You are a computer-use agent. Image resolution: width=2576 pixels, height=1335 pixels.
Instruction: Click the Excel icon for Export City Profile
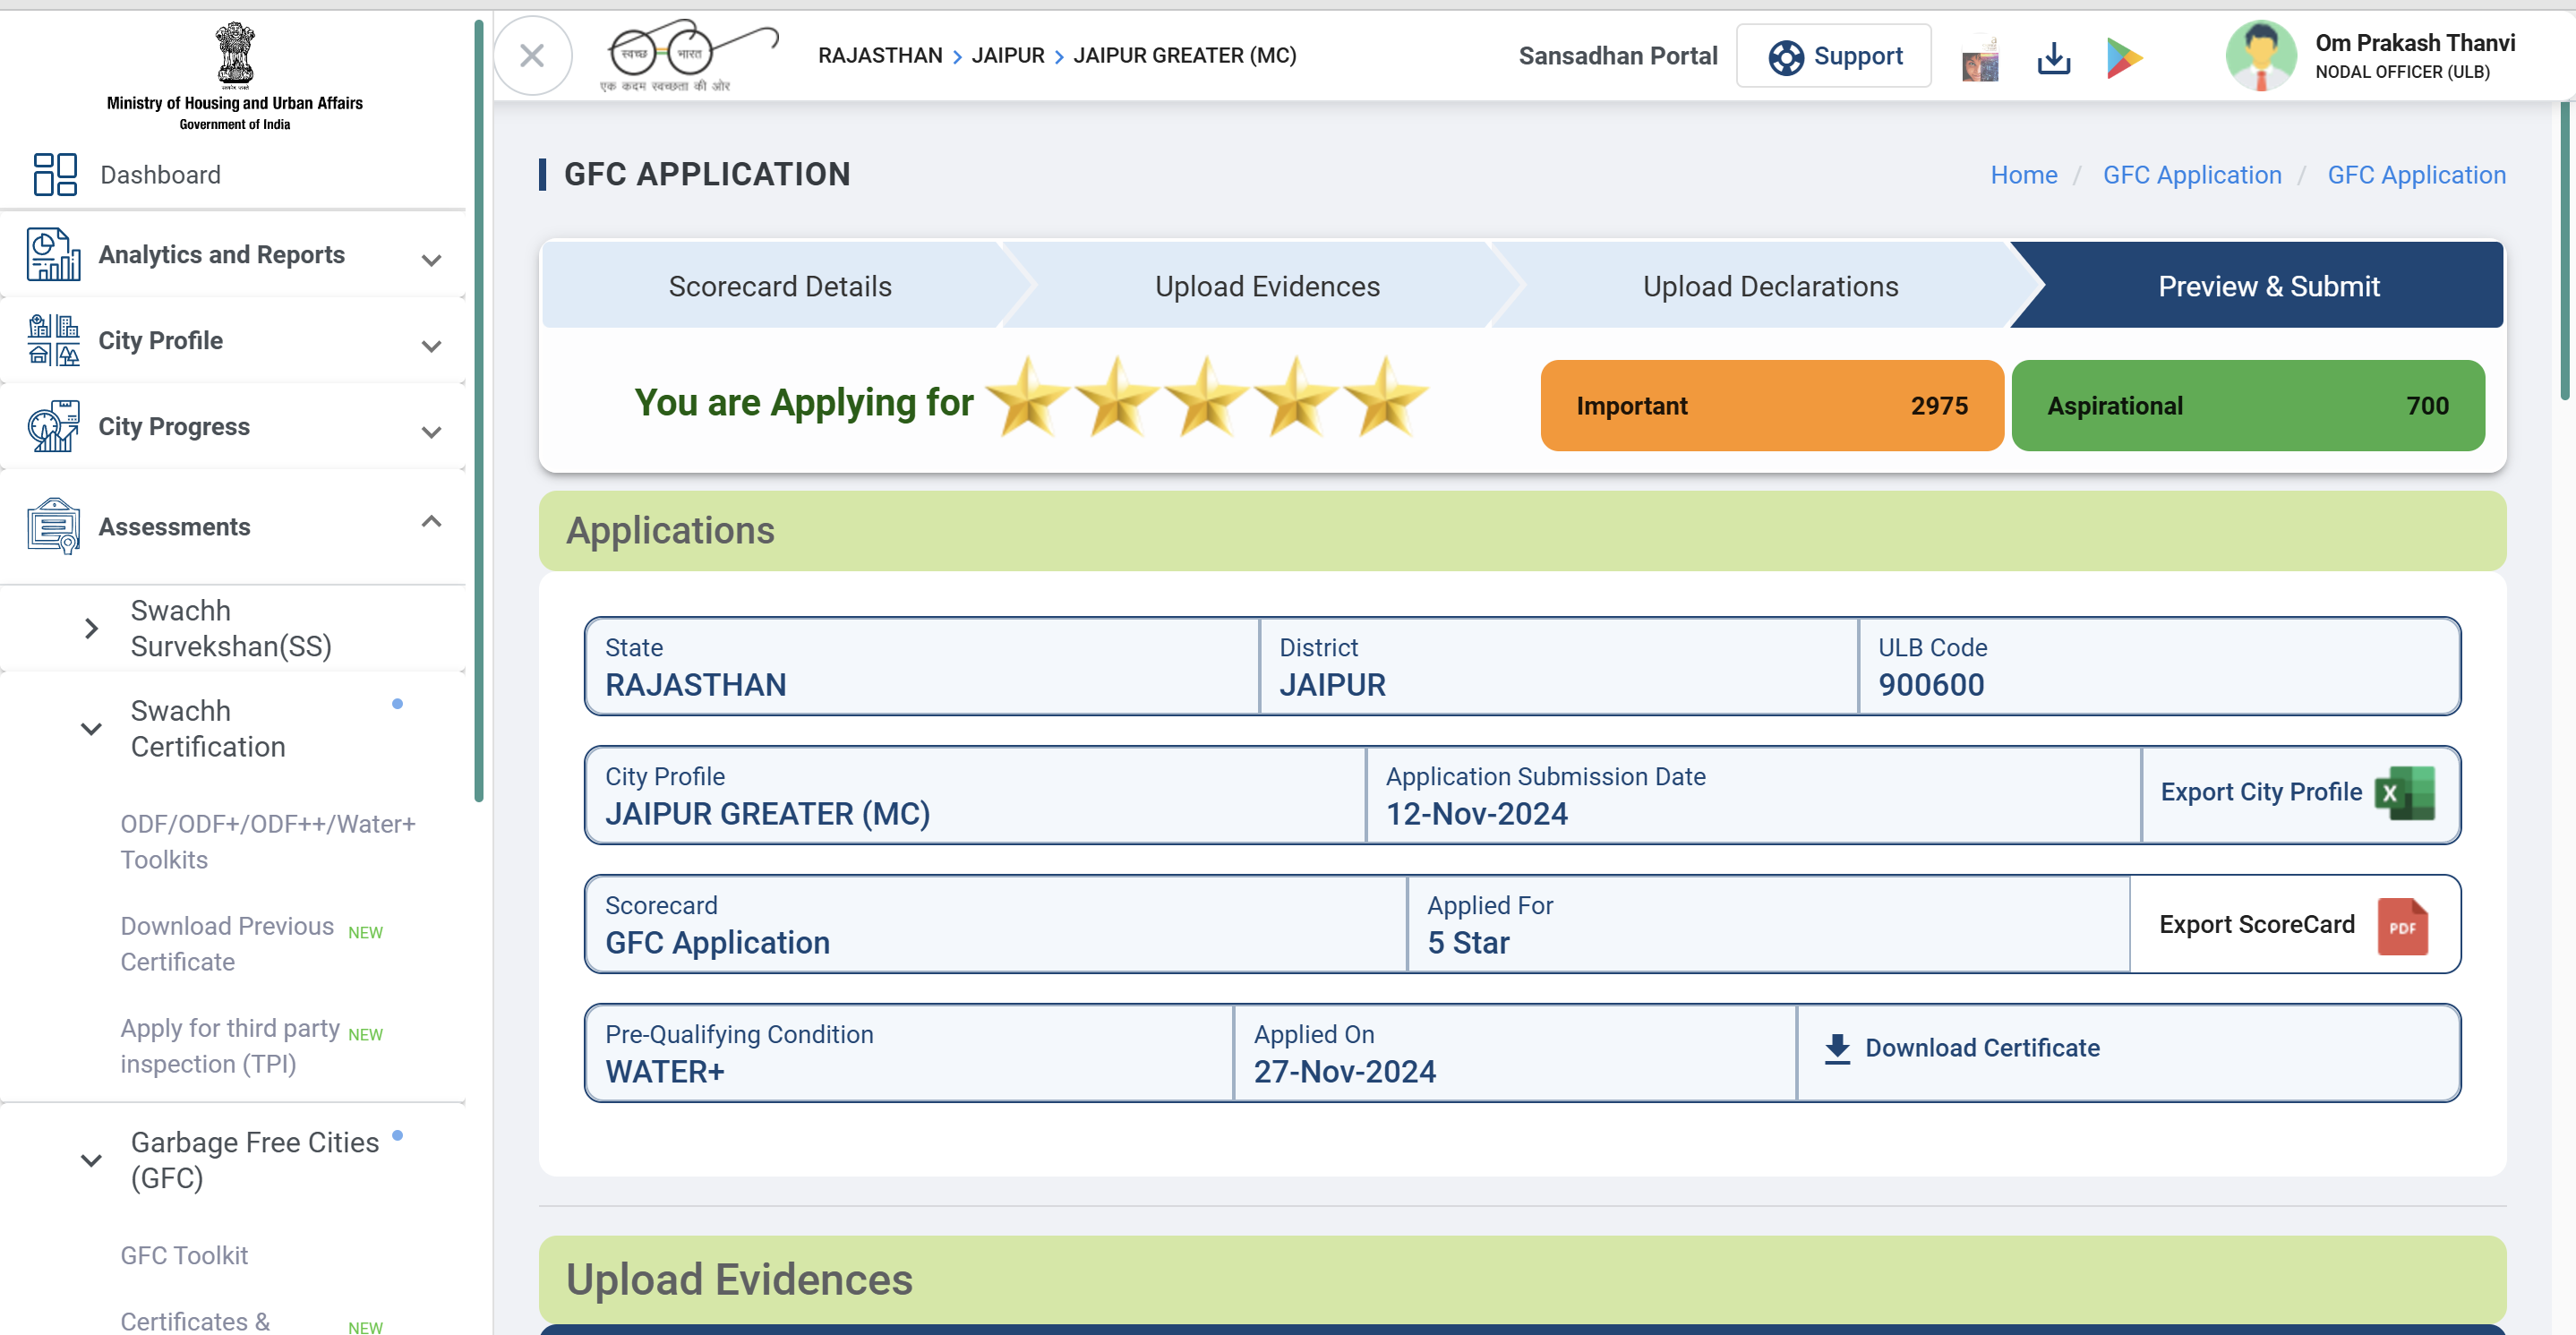[x=2405, y=793]
